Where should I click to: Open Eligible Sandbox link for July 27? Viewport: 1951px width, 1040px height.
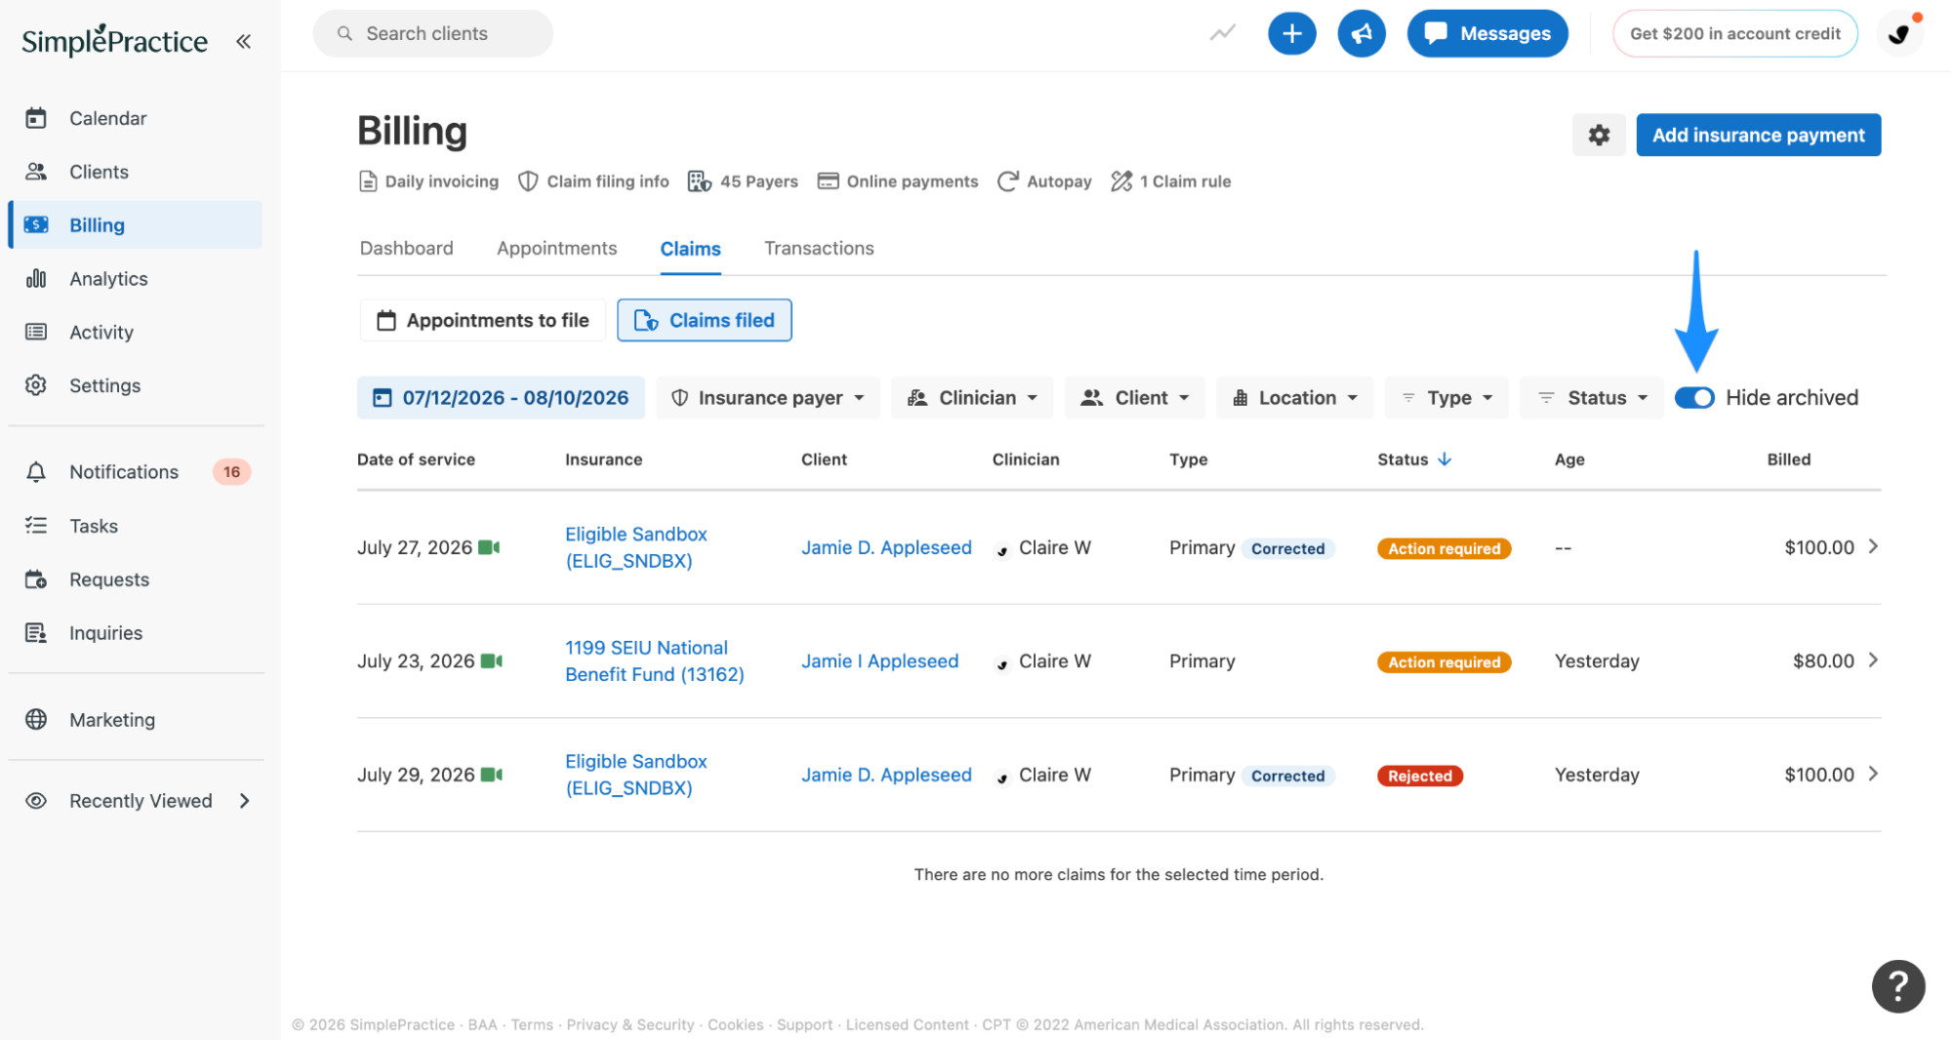pos(636,547)
